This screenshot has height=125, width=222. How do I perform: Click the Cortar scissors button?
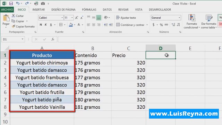point(18,16)
